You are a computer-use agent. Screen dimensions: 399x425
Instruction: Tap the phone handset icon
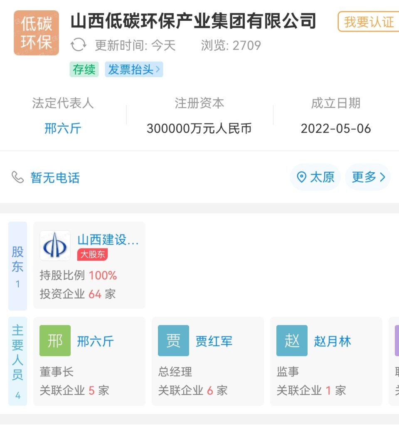(x=17, y=177)
